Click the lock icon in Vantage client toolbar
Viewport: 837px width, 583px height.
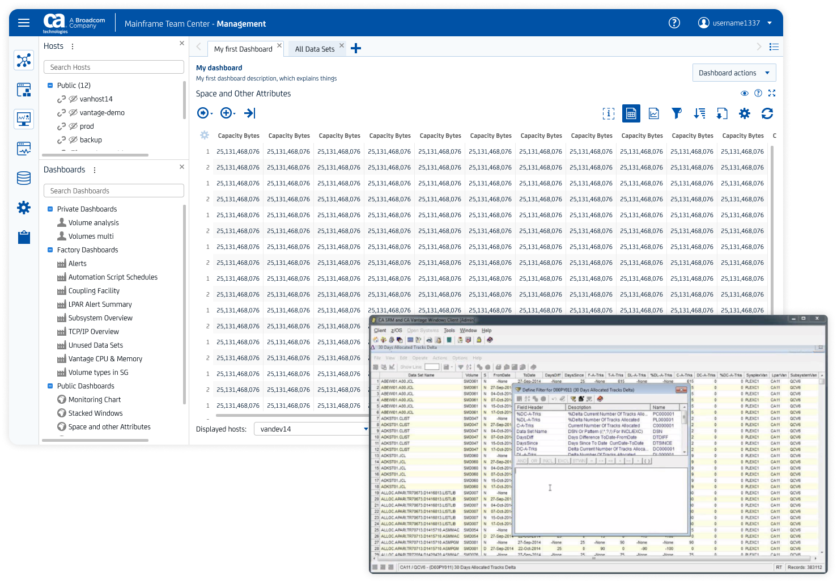tap(479, 340)
